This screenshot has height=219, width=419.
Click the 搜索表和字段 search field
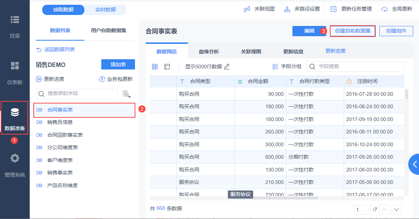77,94
